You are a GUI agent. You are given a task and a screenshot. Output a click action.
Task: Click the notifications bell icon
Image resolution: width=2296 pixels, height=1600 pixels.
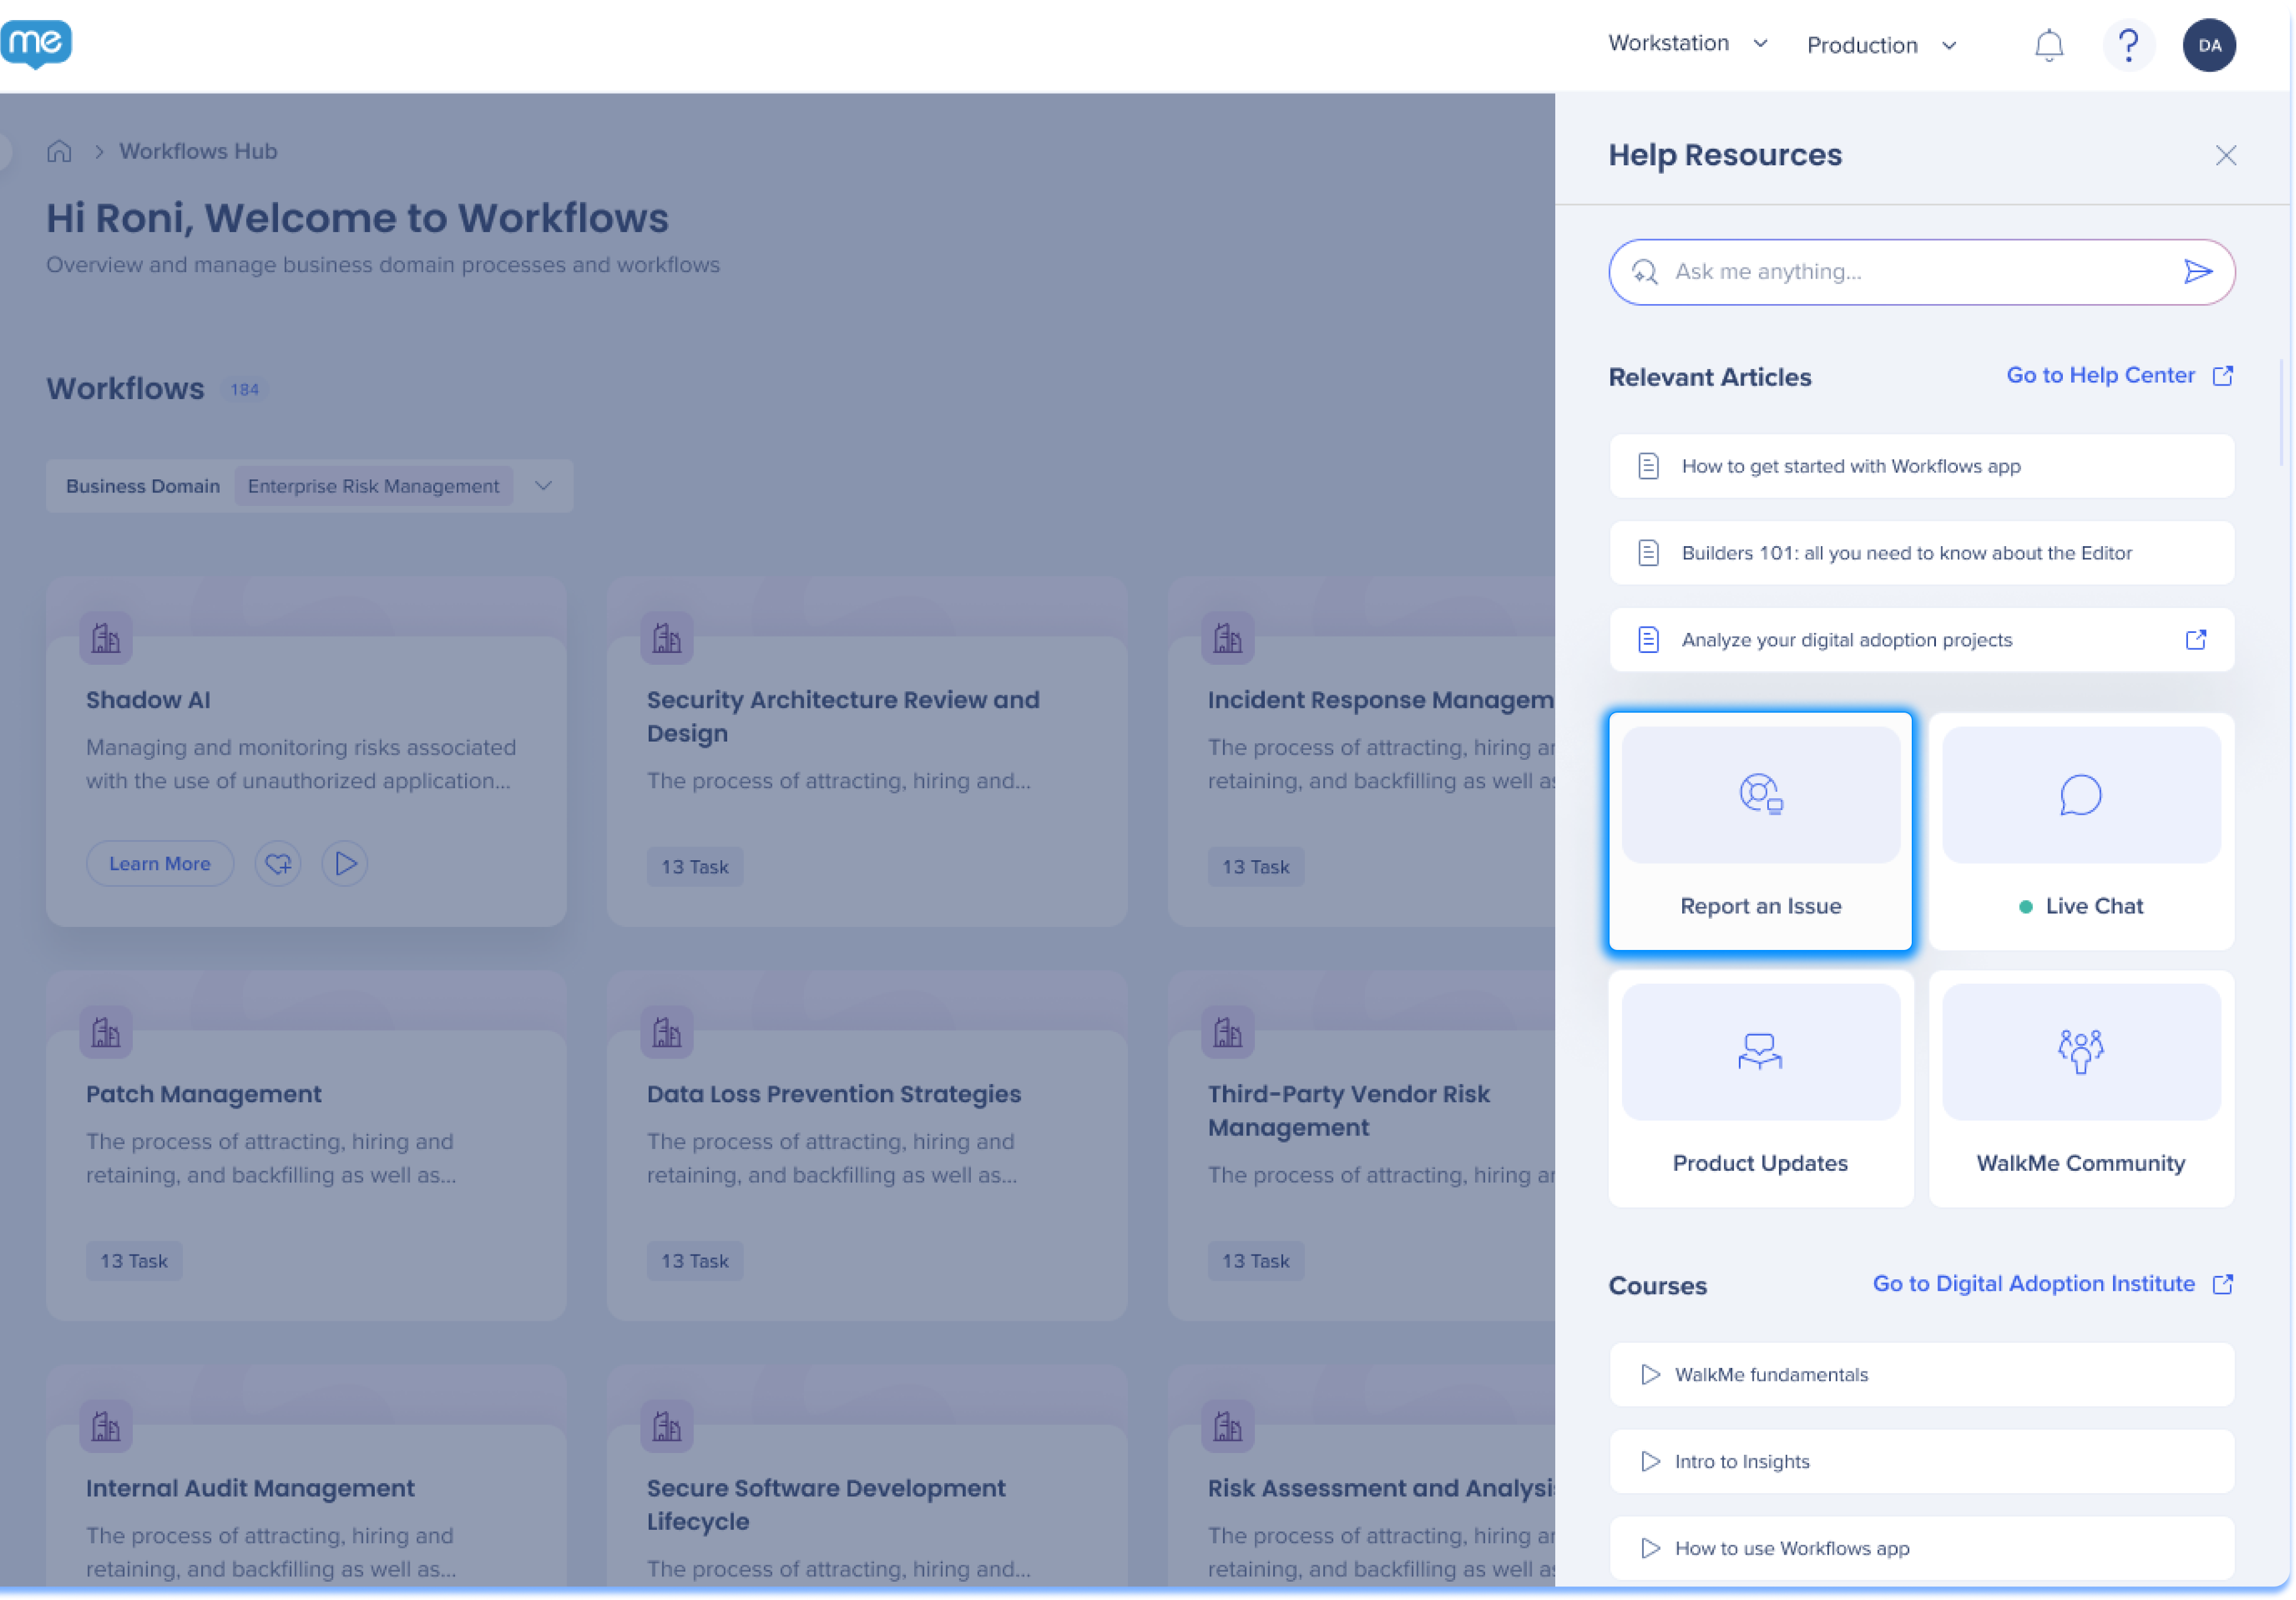coord(2049,45)
